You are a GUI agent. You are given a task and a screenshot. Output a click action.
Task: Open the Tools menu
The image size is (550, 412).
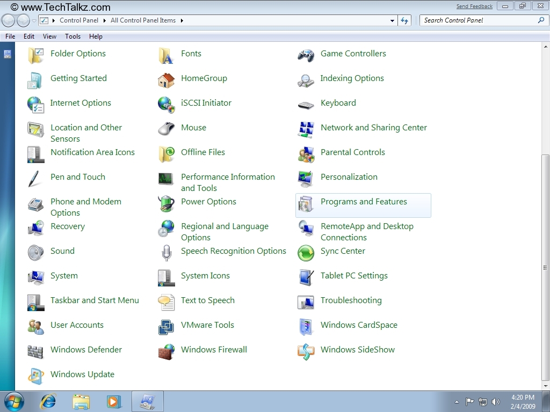pos(73,36)
